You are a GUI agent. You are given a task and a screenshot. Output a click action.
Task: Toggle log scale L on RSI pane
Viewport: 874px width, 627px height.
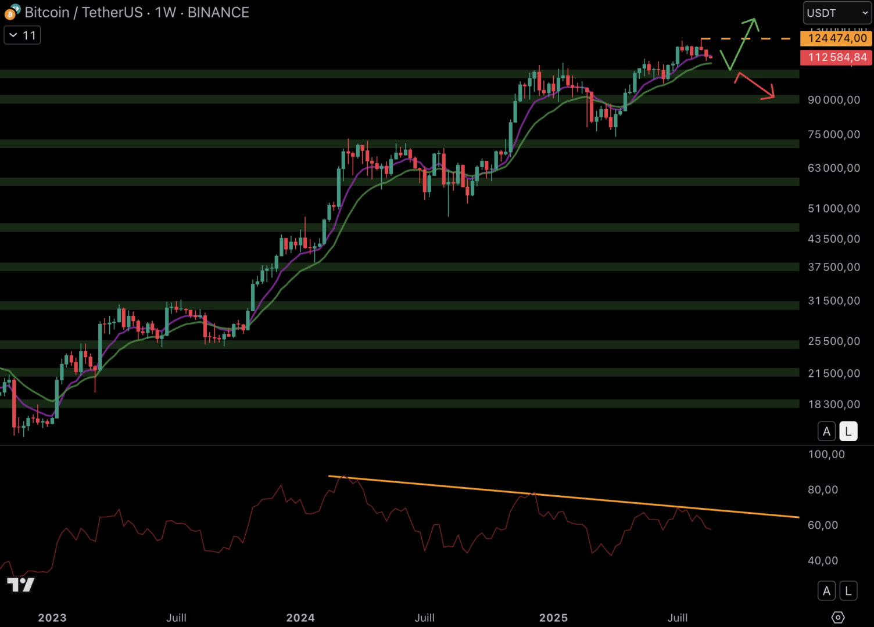(x=848, y=591)
